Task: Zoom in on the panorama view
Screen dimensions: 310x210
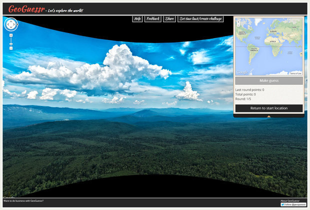Action: coord(11,35)
